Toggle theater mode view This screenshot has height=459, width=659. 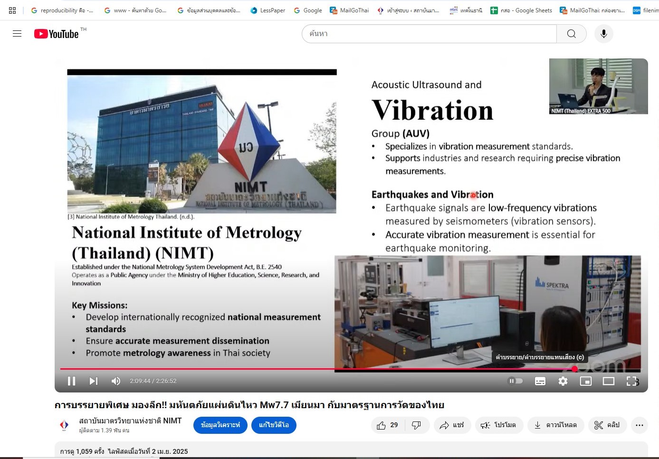609,381
